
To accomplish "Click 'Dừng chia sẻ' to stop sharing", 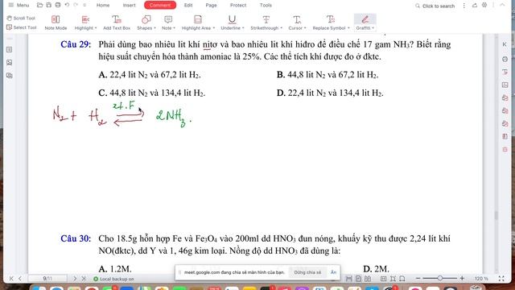I will pos(307,272).
